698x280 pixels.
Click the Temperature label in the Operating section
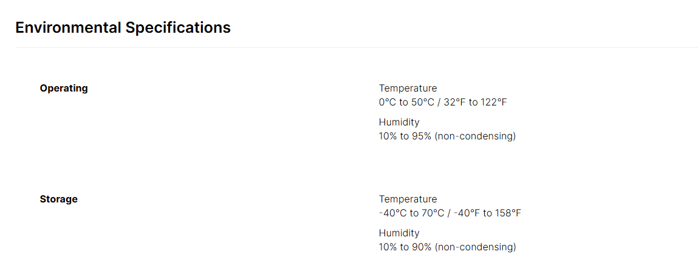pos(408,88)
